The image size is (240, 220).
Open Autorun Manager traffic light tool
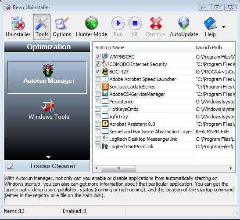pos(47,77)
